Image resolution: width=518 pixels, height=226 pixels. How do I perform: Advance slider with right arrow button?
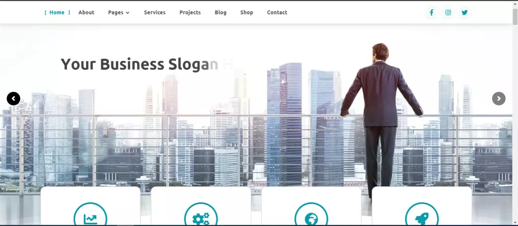pyautogui.click(x=498, y=99)
